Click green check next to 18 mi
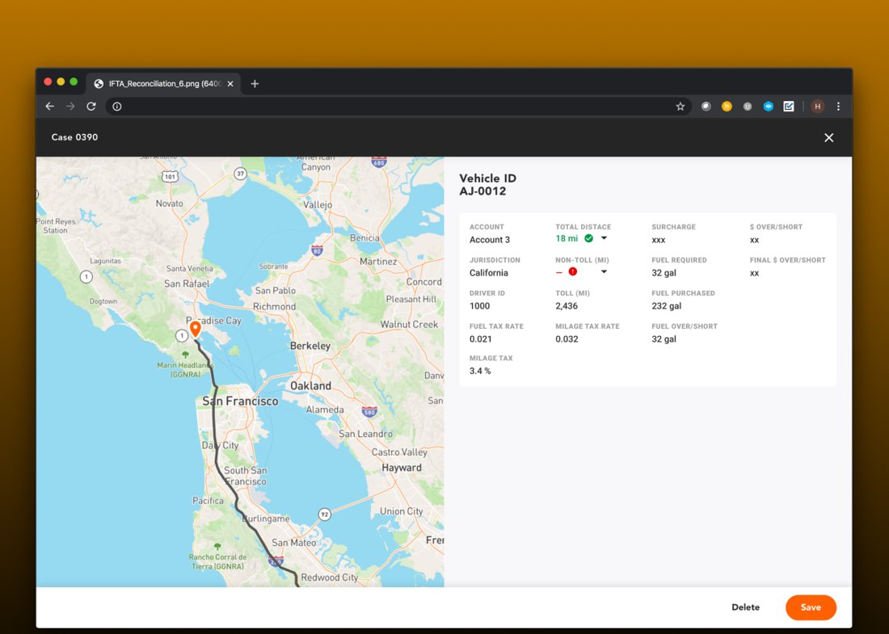This screenshot has width=889, height=634. (x=588, y=238)
